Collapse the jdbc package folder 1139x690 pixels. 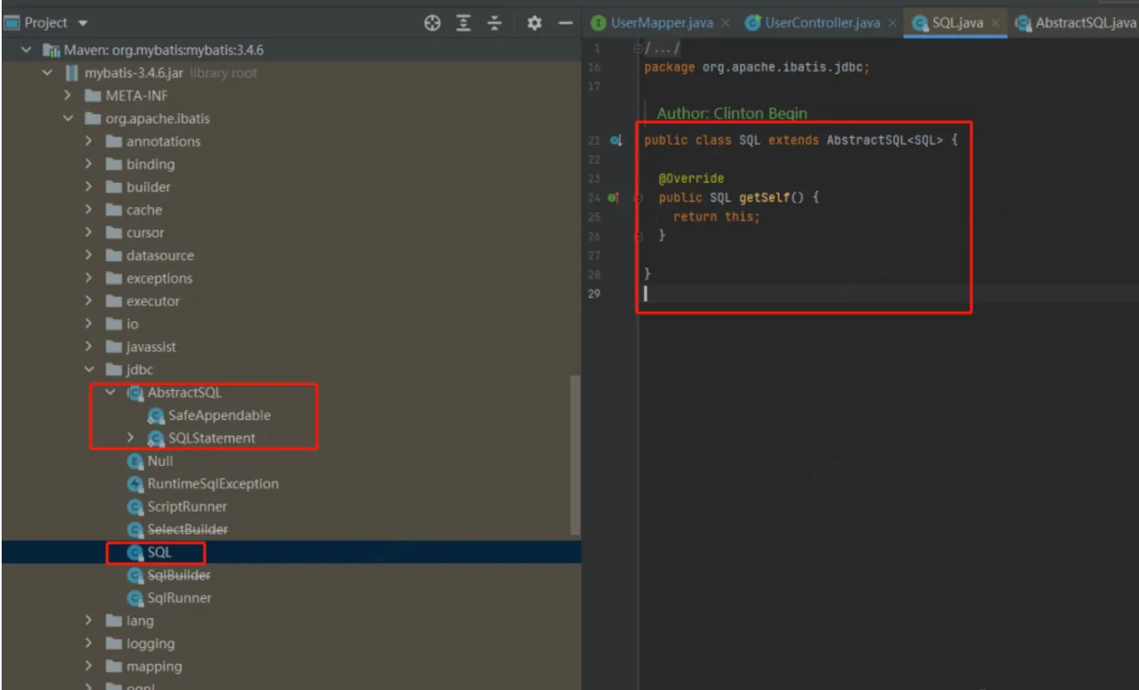click(90, 370)
